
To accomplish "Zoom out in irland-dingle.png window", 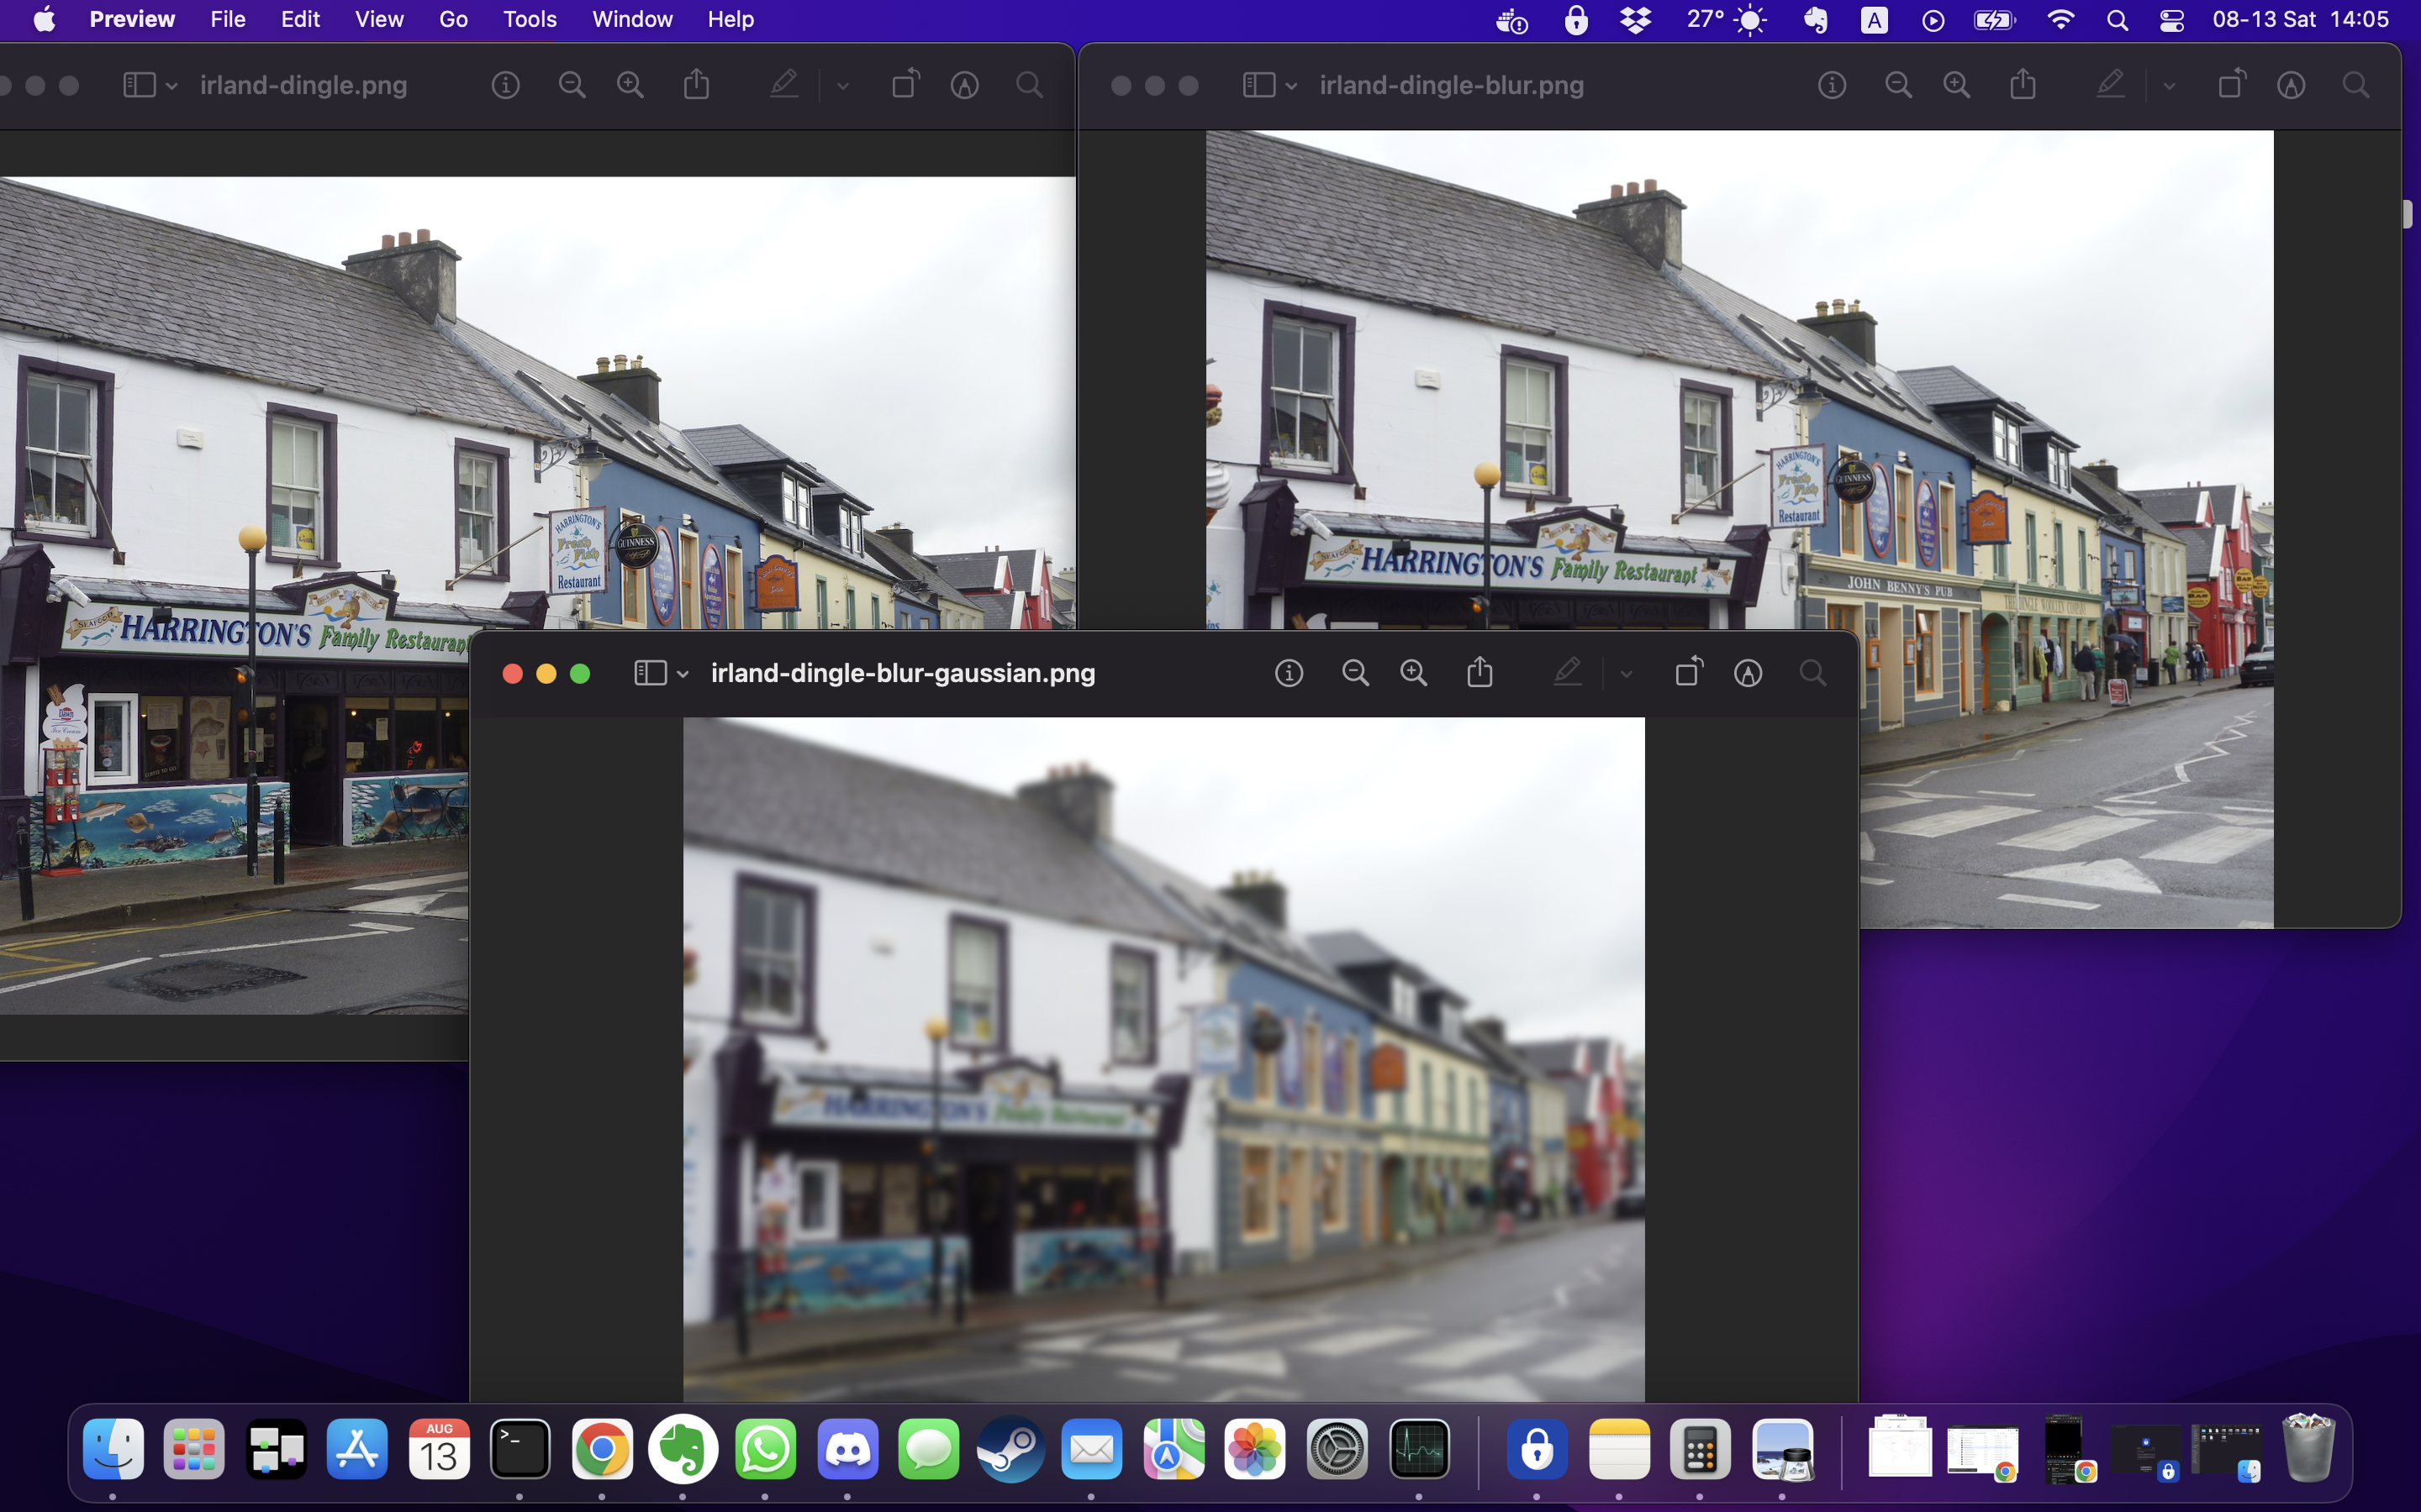I will point(572,85).
